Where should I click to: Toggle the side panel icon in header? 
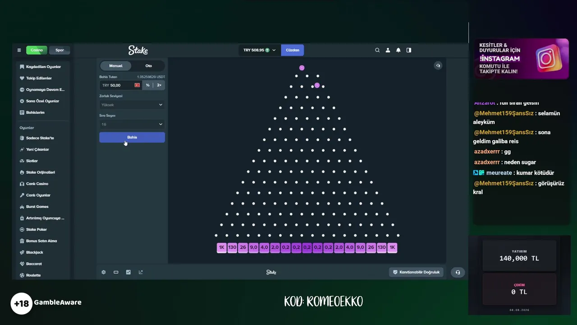click(409, 50)
